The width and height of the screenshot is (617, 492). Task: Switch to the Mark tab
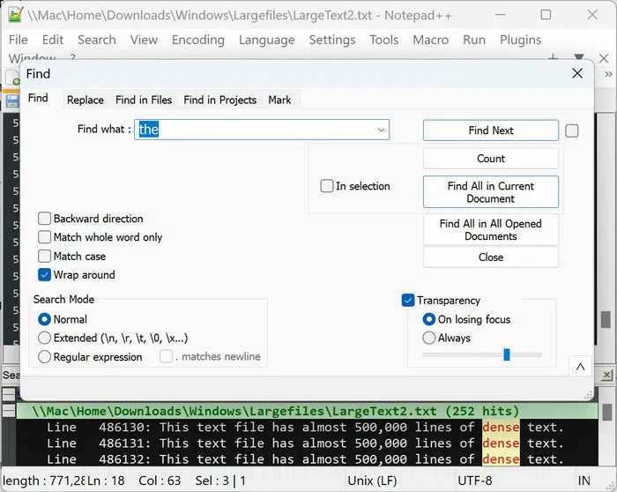pyautogui.click(x=279, y=100)
